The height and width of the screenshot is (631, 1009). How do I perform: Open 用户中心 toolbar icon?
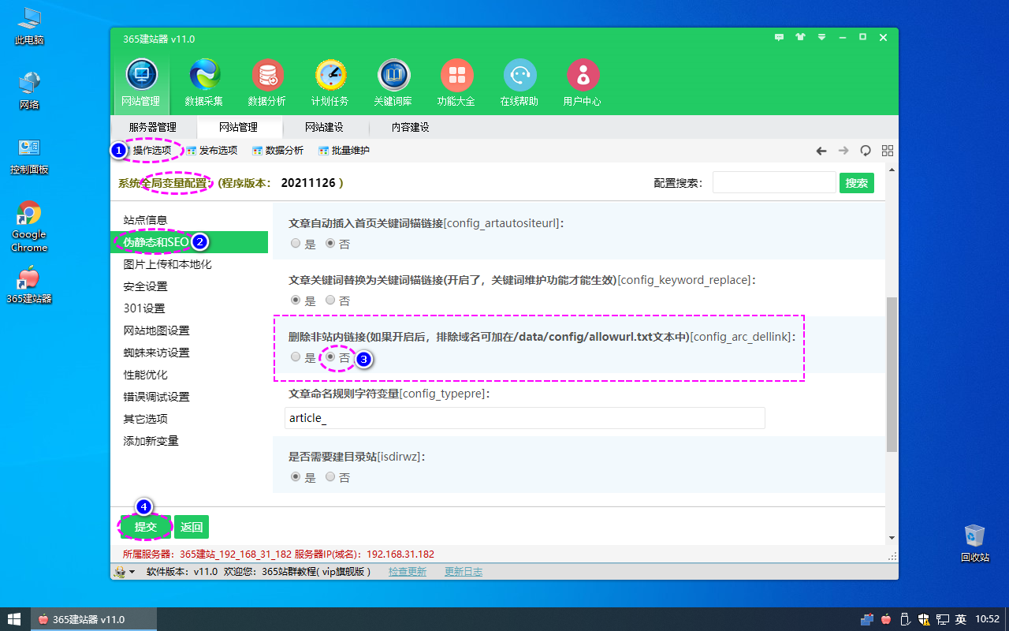coord(583,83)
